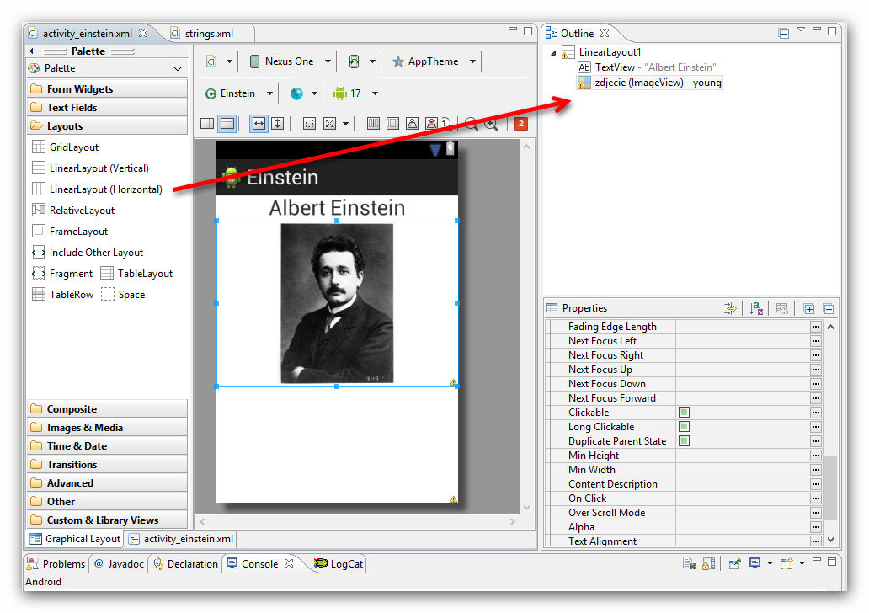This screenshot has width=869, height=613.
Task: Open the Palette options dropdown arrow
Action: [178, 69]
